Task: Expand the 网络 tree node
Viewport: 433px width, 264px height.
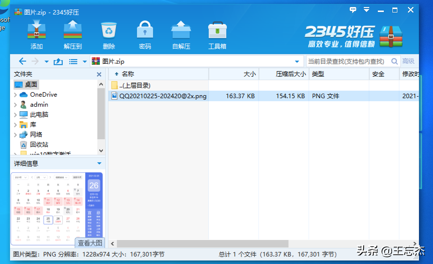Action: [x=15, y=135]
